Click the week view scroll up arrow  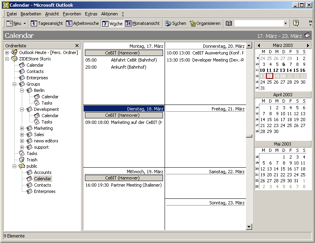point(249,45)
